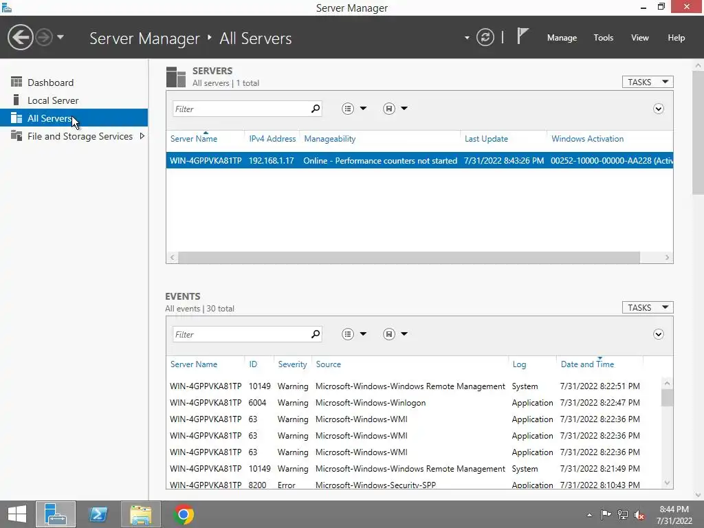Expand the File and Storage Services arrow
This screenshot has width=704, height=528.
click(x=142, y=136)
